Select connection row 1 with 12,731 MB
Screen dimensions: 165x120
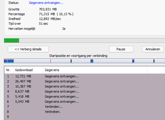coord(85,76)
